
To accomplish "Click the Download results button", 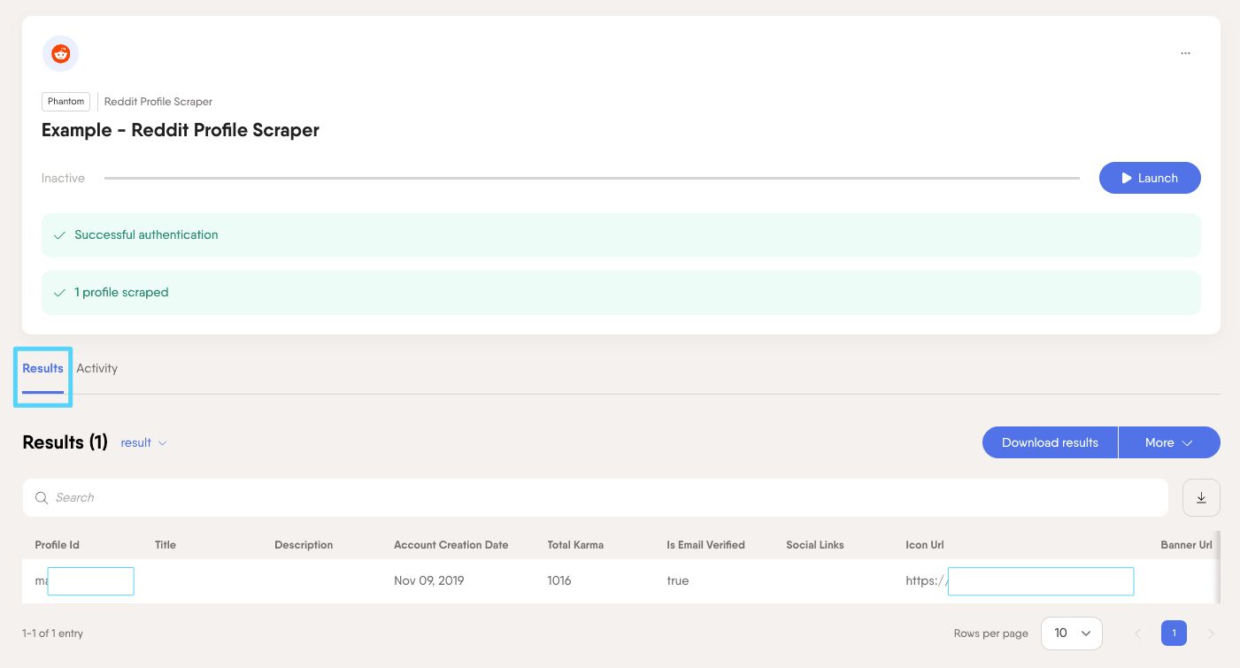I will [x=1050, y=442].
